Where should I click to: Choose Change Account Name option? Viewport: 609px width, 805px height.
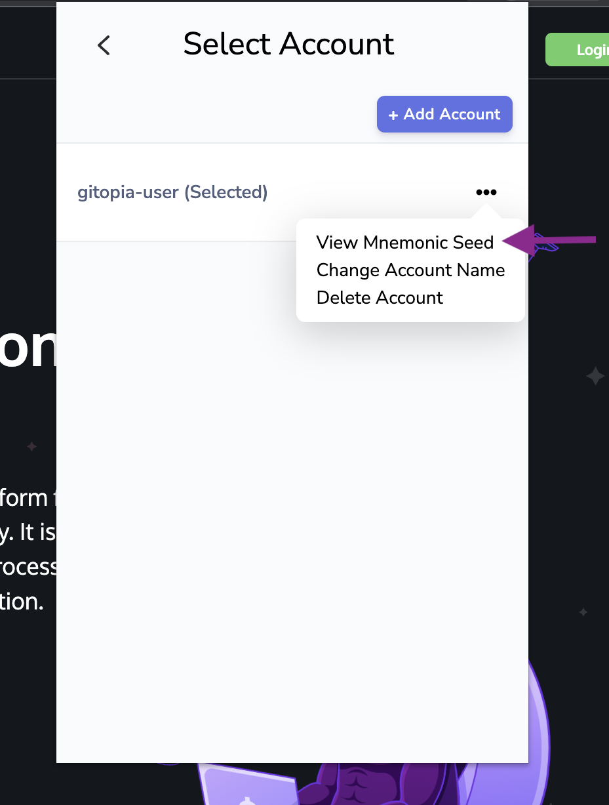[410, 270]
